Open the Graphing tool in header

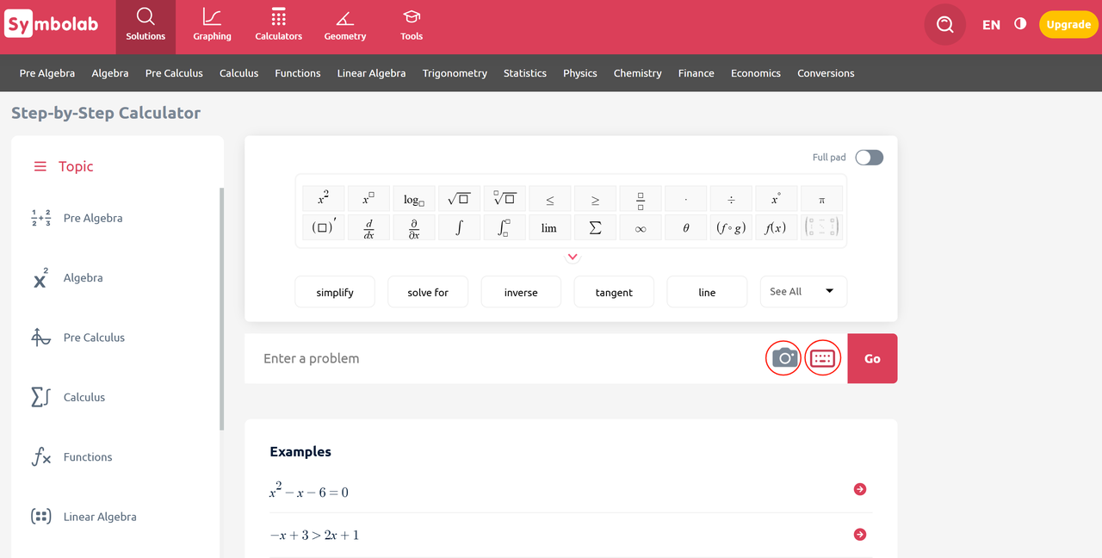pos(212,25)
